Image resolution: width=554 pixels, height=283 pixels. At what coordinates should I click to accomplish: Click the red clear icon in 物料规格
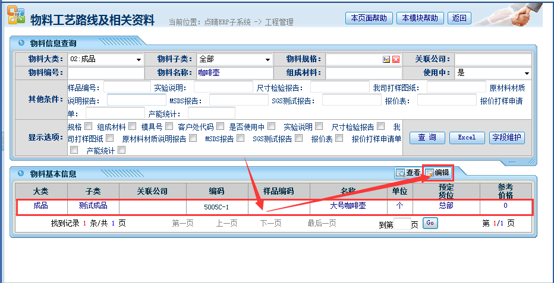[x=395, y=59]
